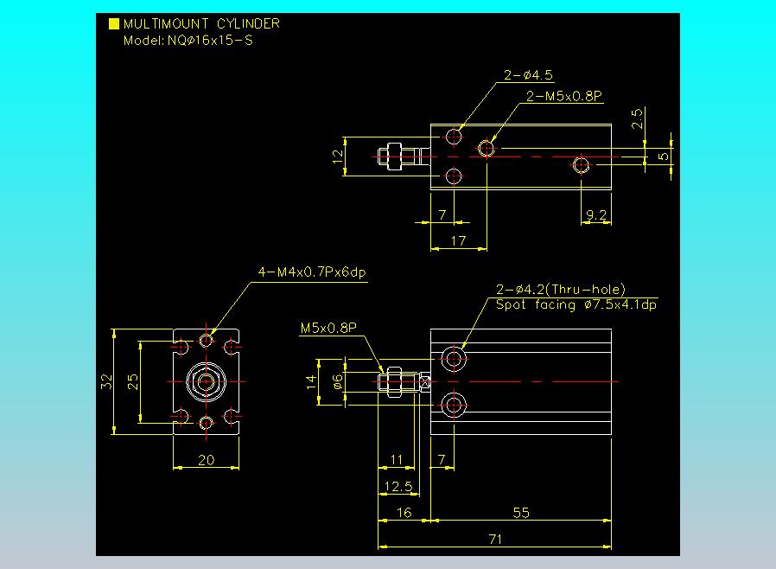This screenshot has width=776, height=569.
Task: Click the rod nut in the top view
Action: [x=394, y=157]
